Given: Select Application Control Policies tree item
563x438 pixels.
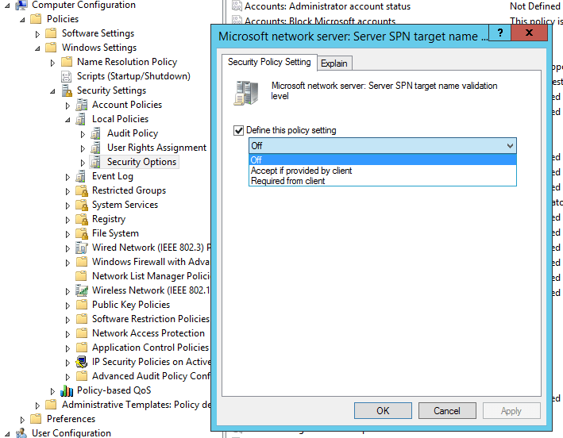Looking at the screenshot, I should tap(150, 348).
